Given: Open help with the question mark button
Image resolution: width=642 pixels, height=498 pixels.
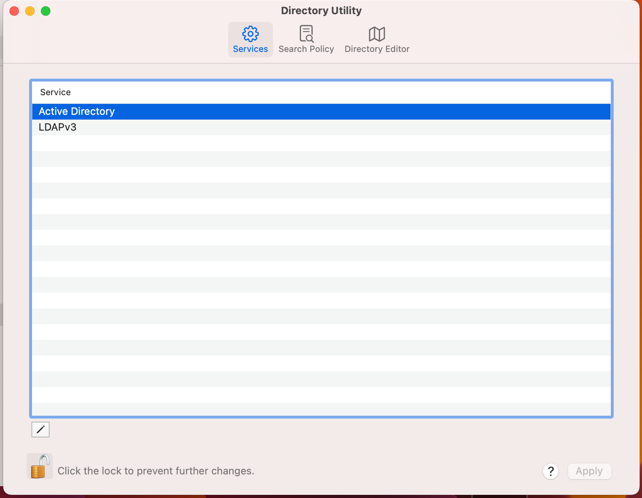Looking at the screenshot, I should click(551, 471).
